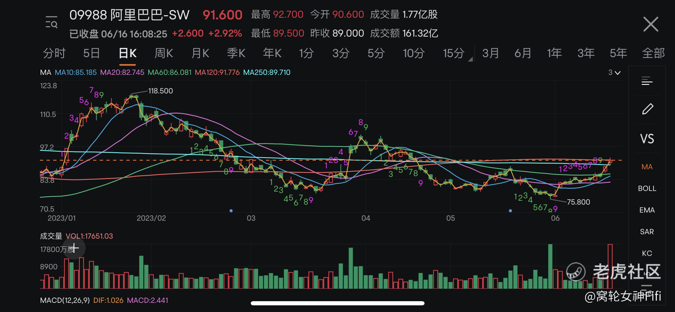The width and height of the screenshot is (675, 312).
Task: Select the 季K quarterly tab
Action: (236, 53)
